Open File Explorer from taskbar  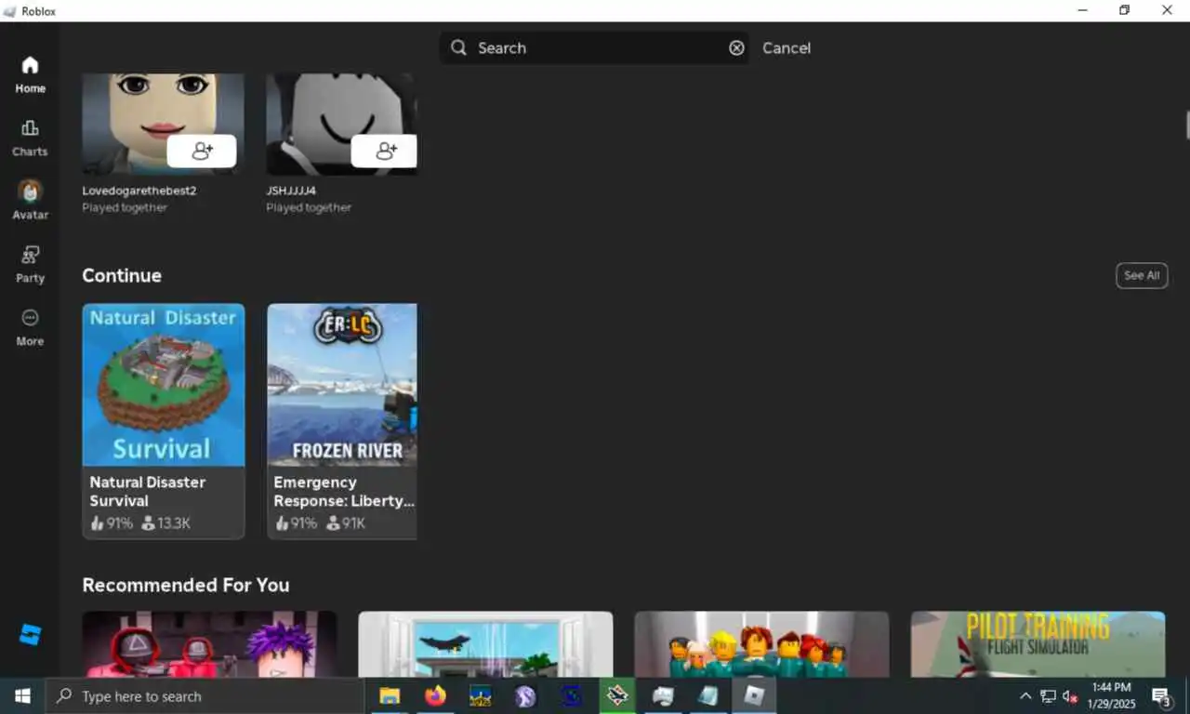point(390,695)
